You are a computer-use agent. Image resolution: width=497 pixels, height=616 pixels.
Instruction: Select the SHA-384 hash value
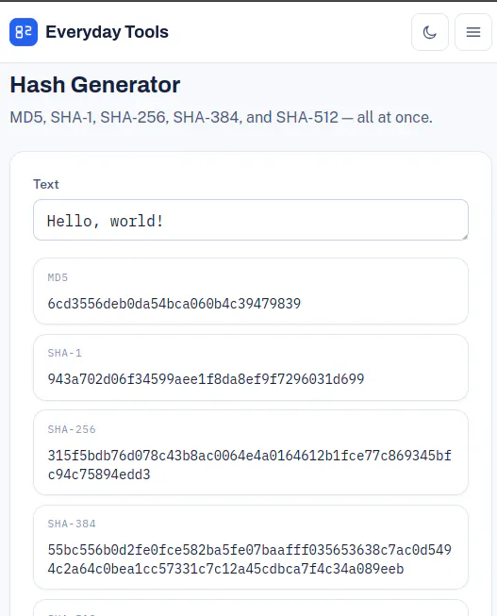(x=250, y=559)
